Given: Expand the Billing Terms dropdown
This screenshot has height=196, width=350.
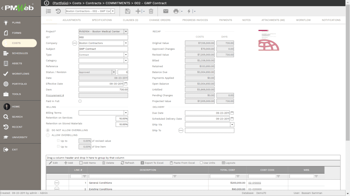Looking at the screenshot, I should click(126, 113).
